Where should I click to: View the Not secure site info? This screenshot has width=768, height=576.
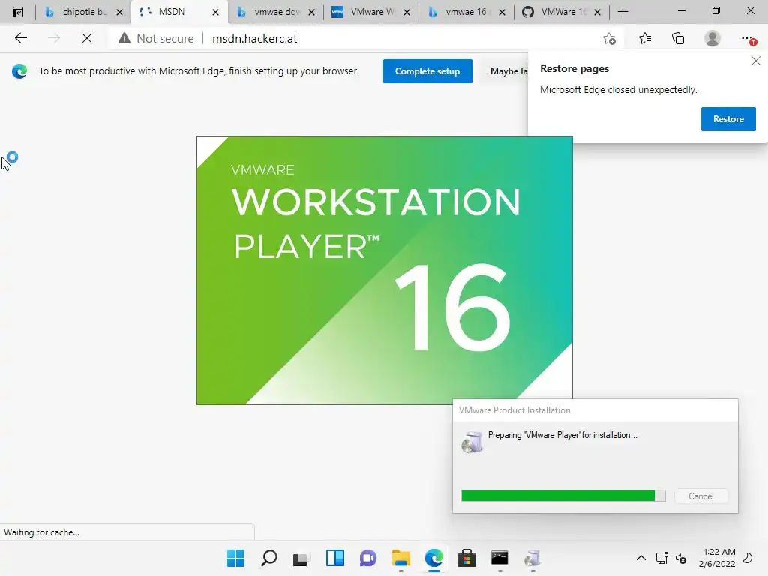pyautogui.click(x=156, y=39)
